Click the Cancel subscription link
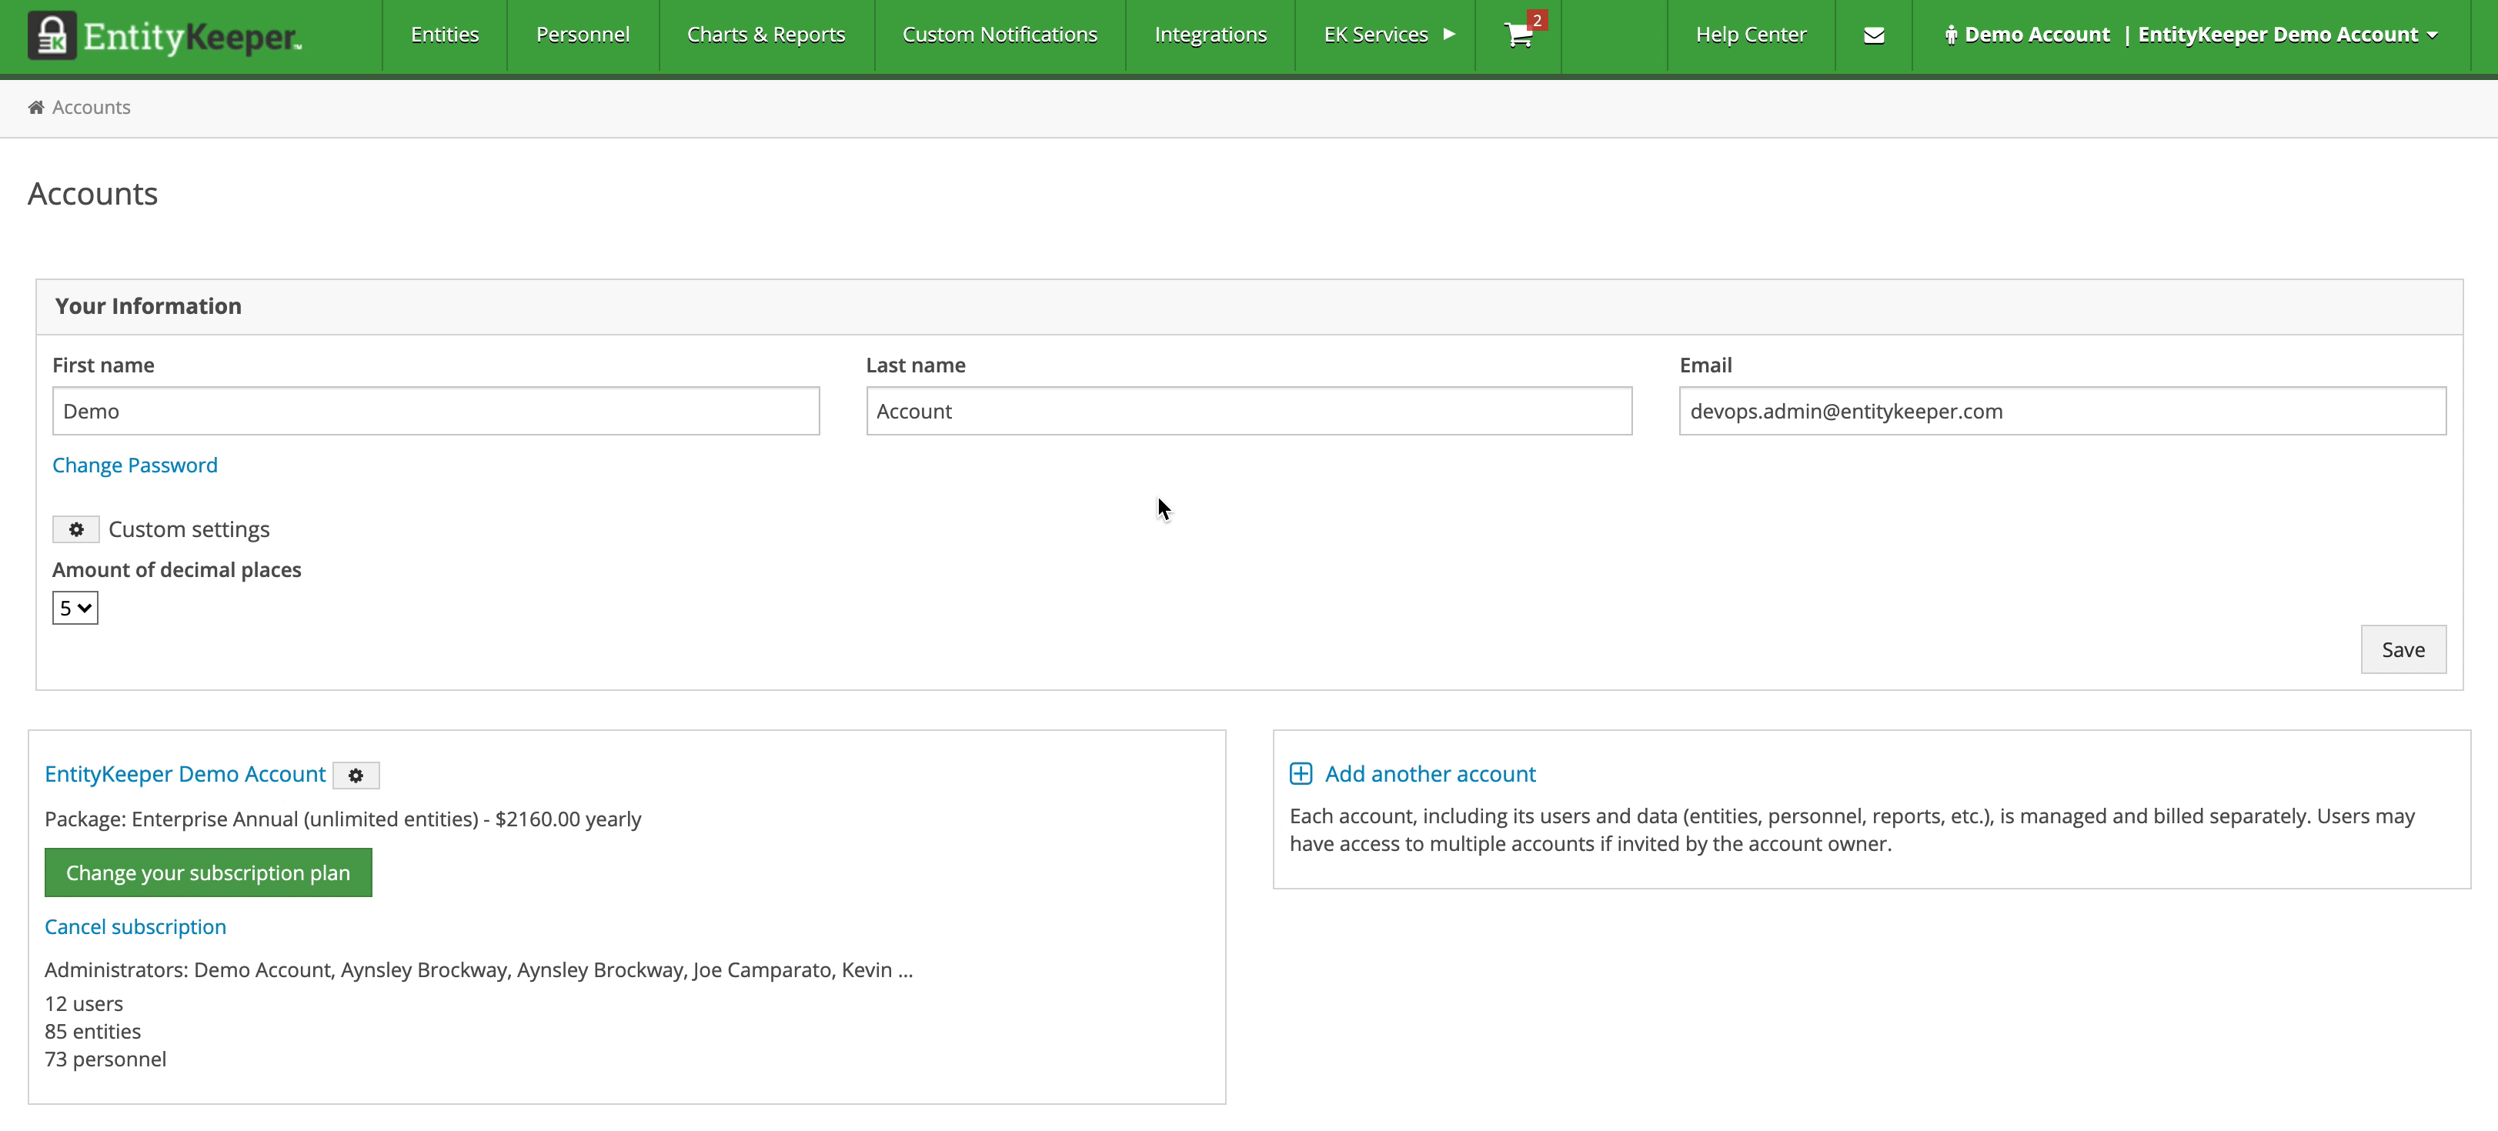This screenshot has width=2498, height=1131. coord(135,926)
